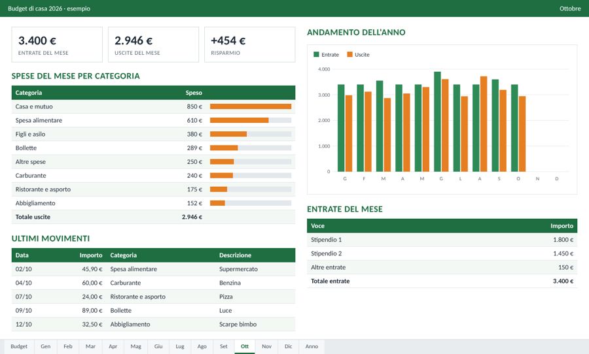This screenshot has height=354, width=589.
Task: Select the Pizza description cell
Action: pos(226,297)
